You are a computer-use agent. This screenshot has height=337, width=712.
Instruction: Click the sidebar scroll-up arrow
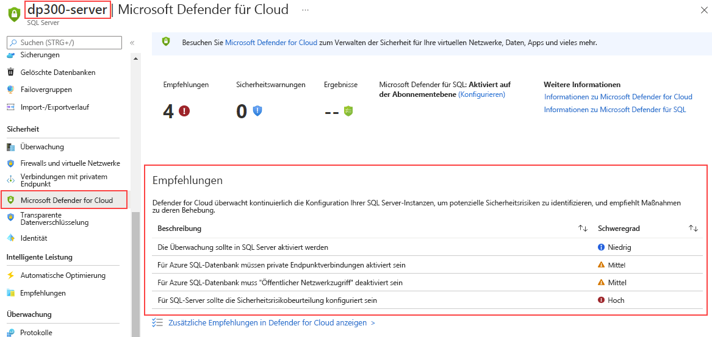[135, 59]
